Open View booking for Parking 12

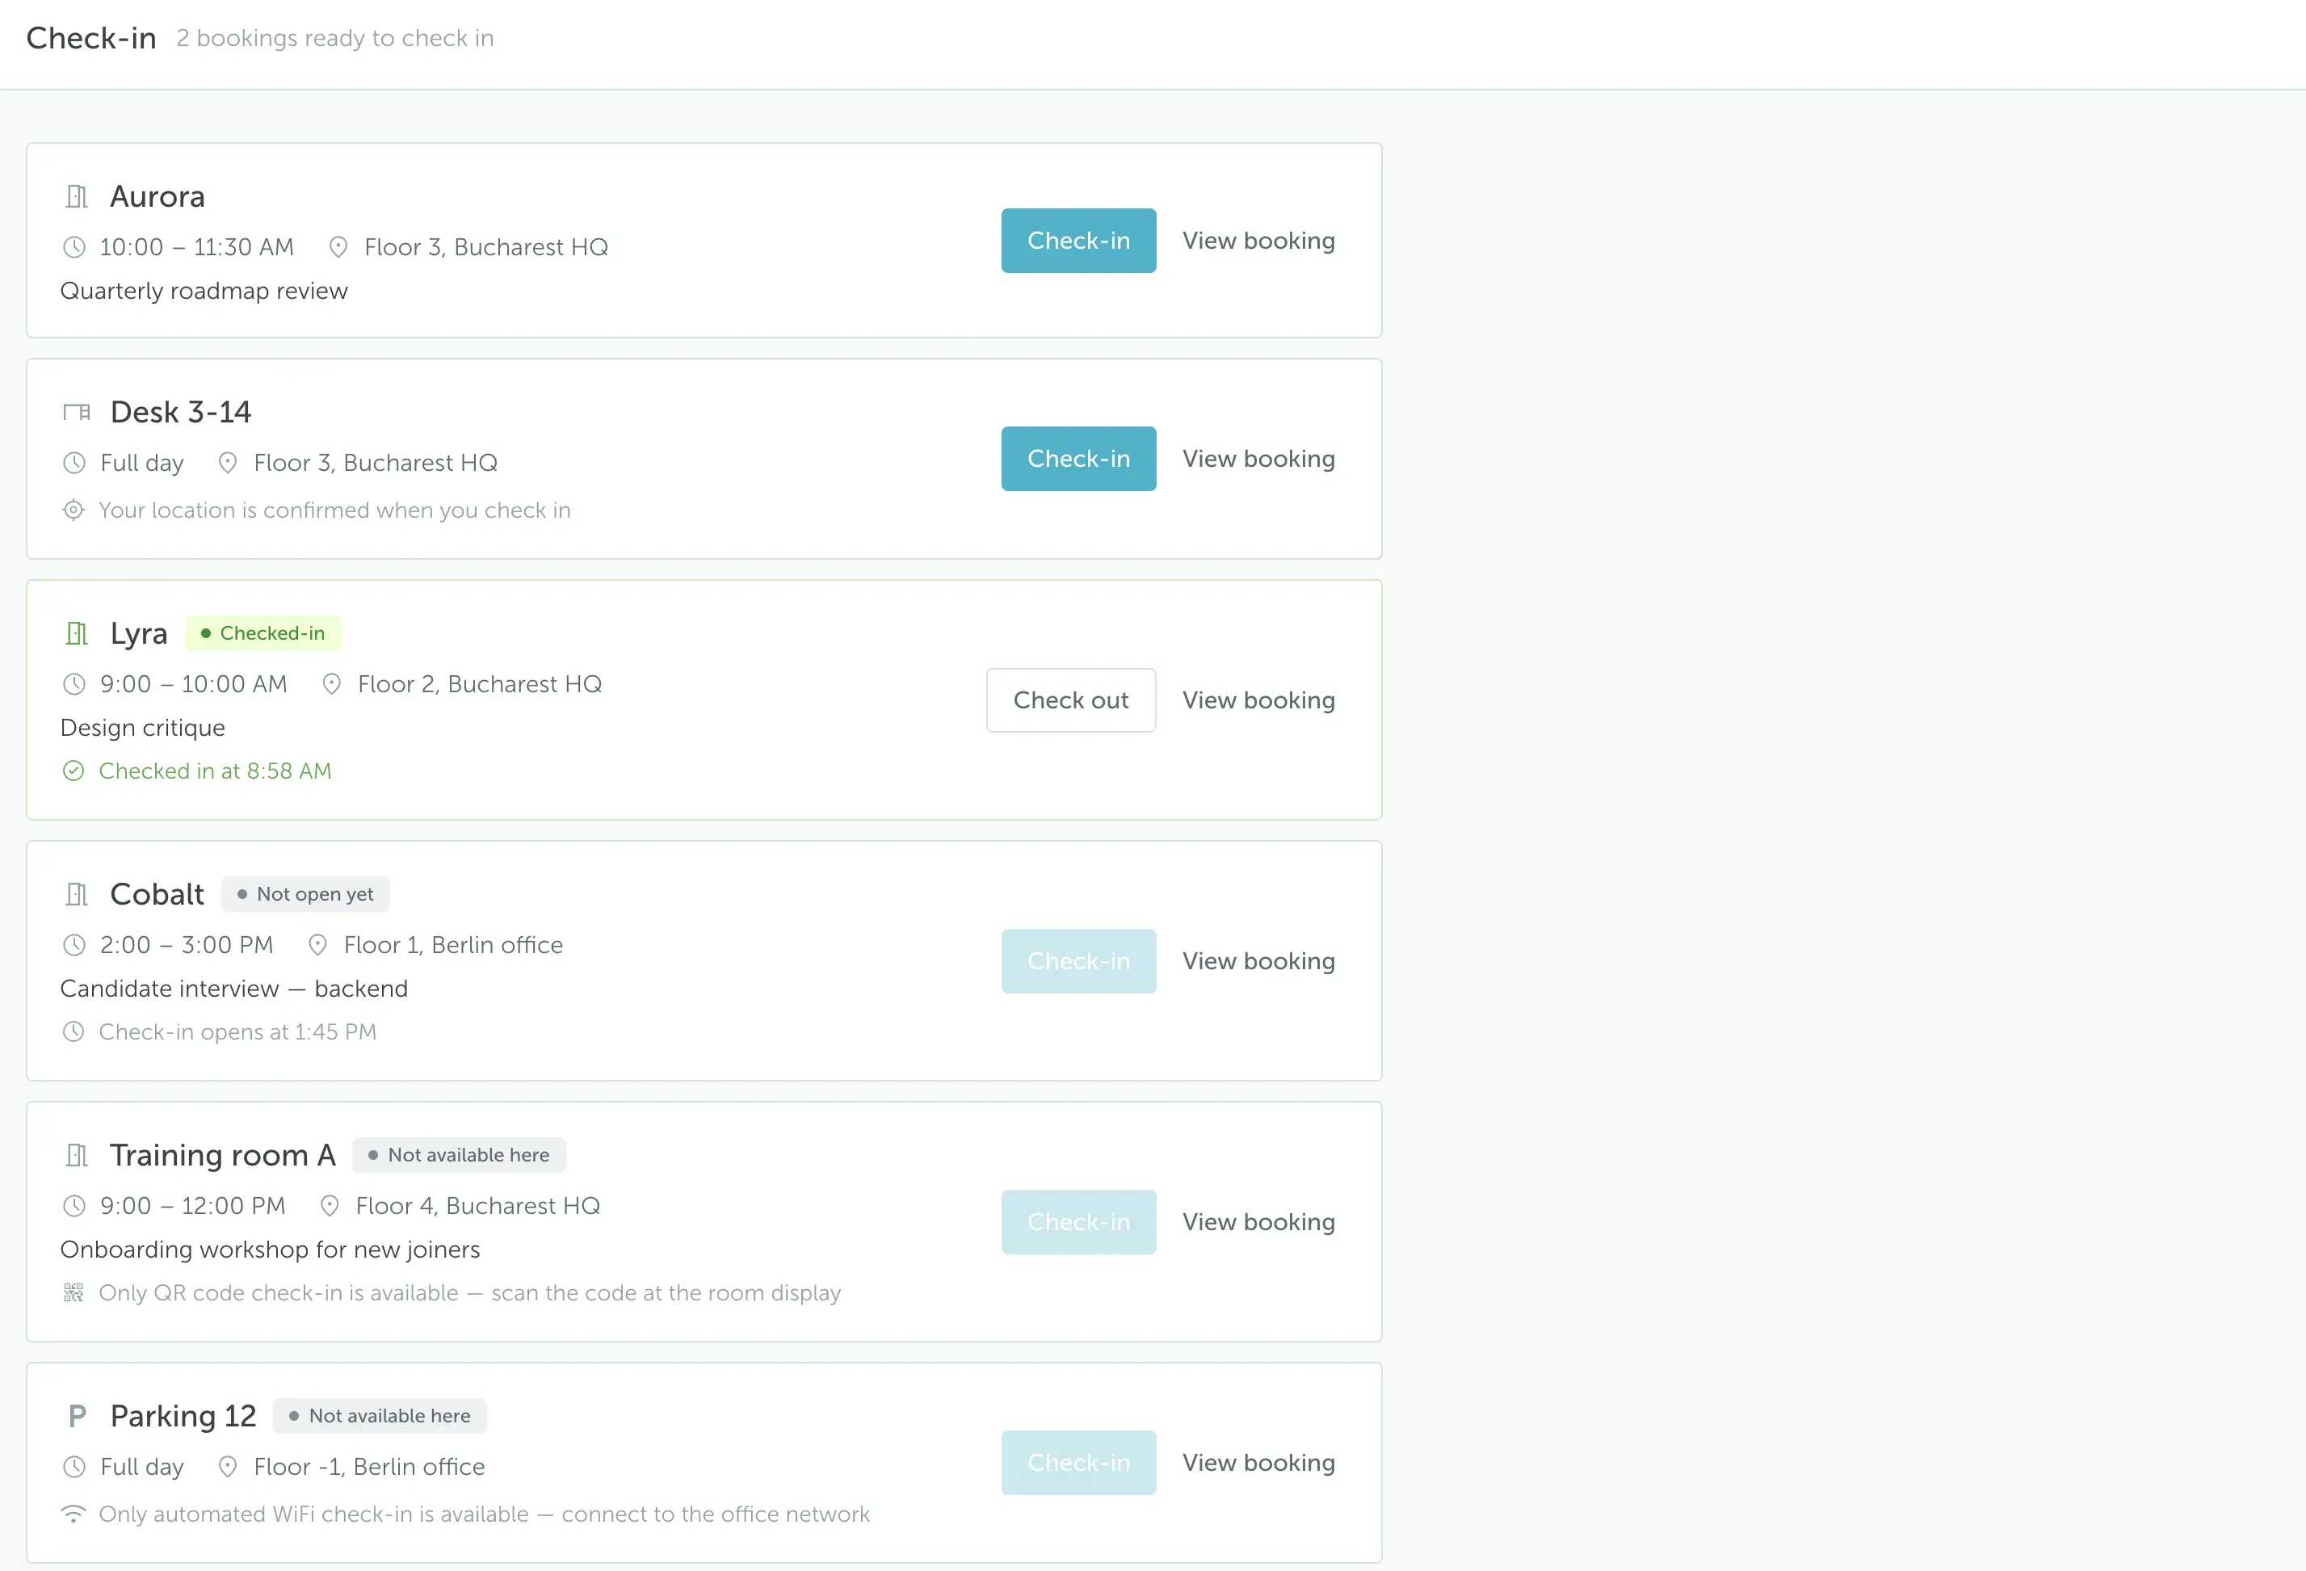click(1258, 1463)
